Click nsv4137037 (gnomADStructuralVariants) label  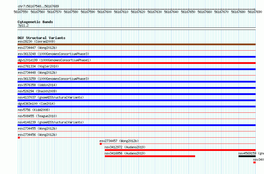[x=51, y=97]
